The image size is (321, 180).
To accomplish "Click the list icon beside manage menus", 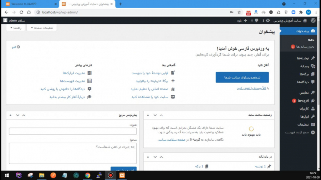I will [x=90, y=81].
